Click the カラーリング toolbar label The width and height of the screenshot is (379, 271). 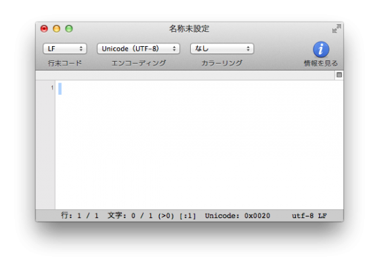click(x=222, y=63)
